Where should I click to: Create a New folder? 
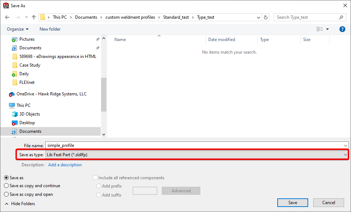pos(50,29)
